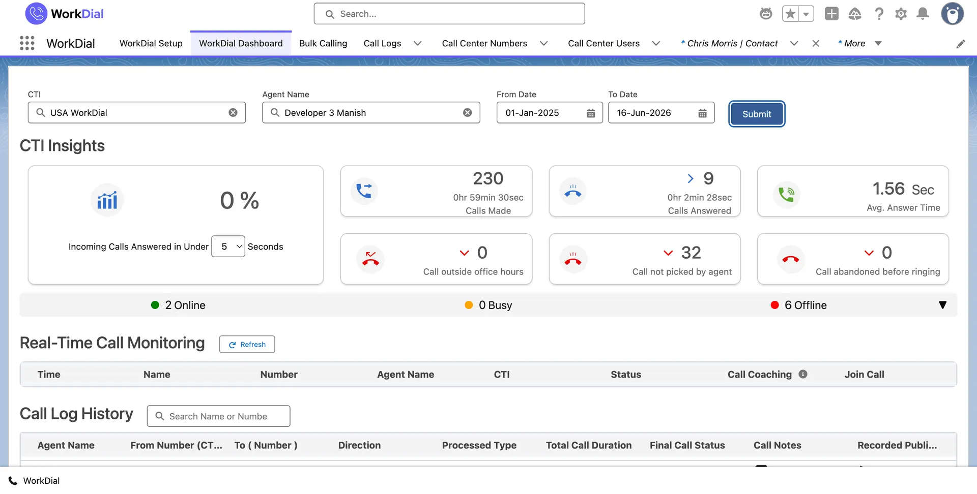Open the Help question mark icon
The image size is (977, 494).
pos(879,14)
